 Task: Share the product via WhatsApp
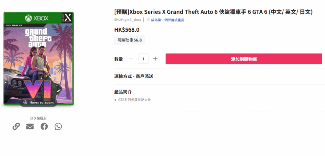[x=58, y=127]
